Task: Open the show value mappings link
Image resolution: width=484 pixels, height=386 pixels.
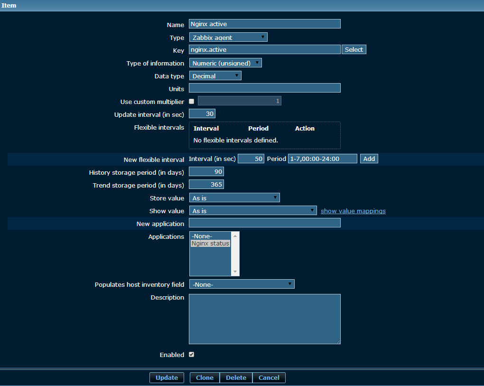Action: [353, 211]
